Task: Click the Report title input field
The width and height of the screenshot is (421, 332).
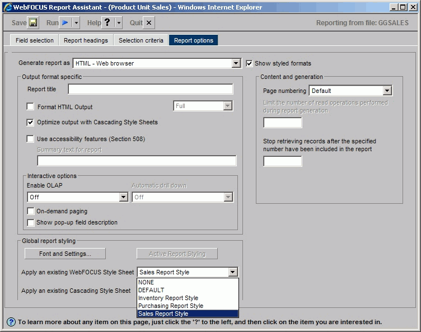Action: click(151, 89)
